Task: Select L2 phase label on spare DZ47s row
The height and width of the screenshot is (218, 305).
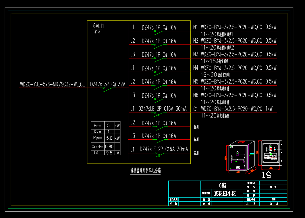Action: pos(133,122)
